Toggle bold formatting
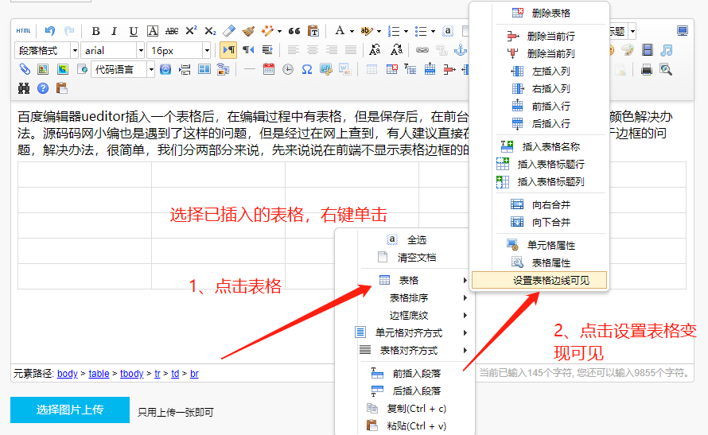708x435 pixels. pos(95,31)
